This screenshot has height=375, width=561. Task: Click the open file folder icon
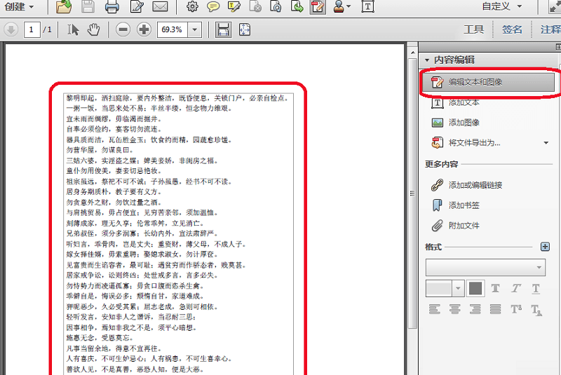click(x=64, y=6)
